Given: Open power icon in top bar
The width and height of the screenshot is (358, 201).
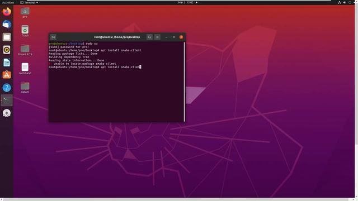Looking at the screenshot, I should tap(350, 2).
